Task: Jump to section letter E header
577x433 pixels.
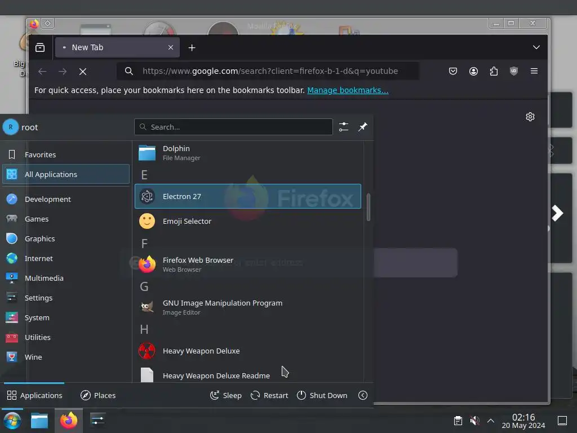Action: tap(144, 175)
